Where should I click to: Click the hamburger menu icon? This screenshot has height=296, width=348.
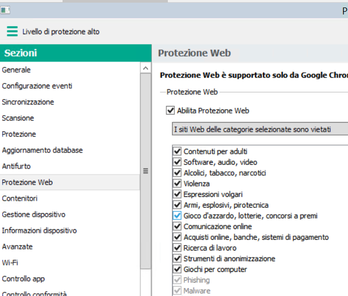coord(12,32)
